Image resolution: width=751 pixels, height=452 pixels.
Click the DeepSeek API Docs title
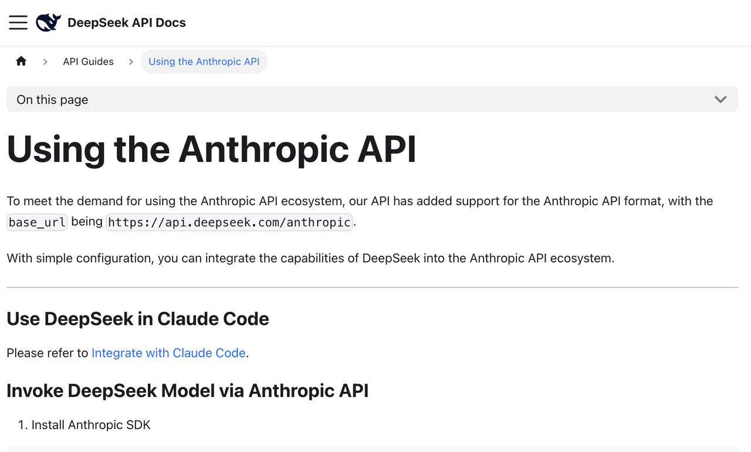(127, 23)
